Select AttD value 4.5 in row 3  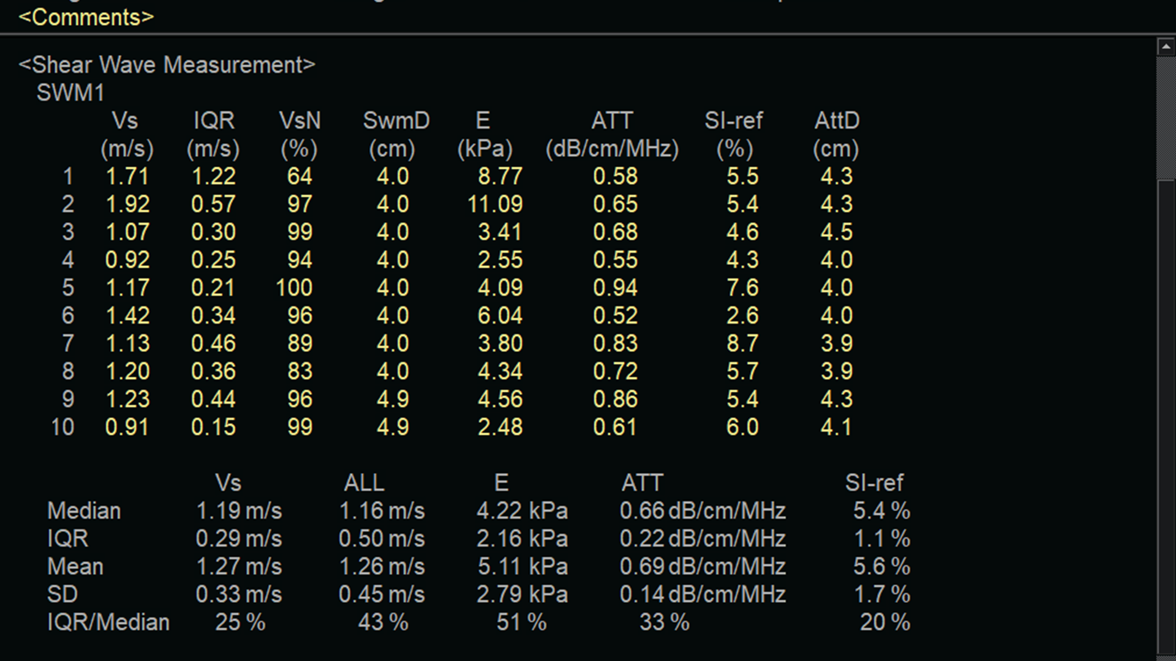(836, 233)
